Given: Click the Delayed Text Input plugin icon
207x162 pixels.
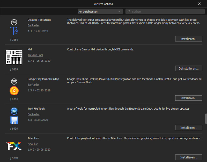Looking at the screenshot, I should (x=14, y=31).
